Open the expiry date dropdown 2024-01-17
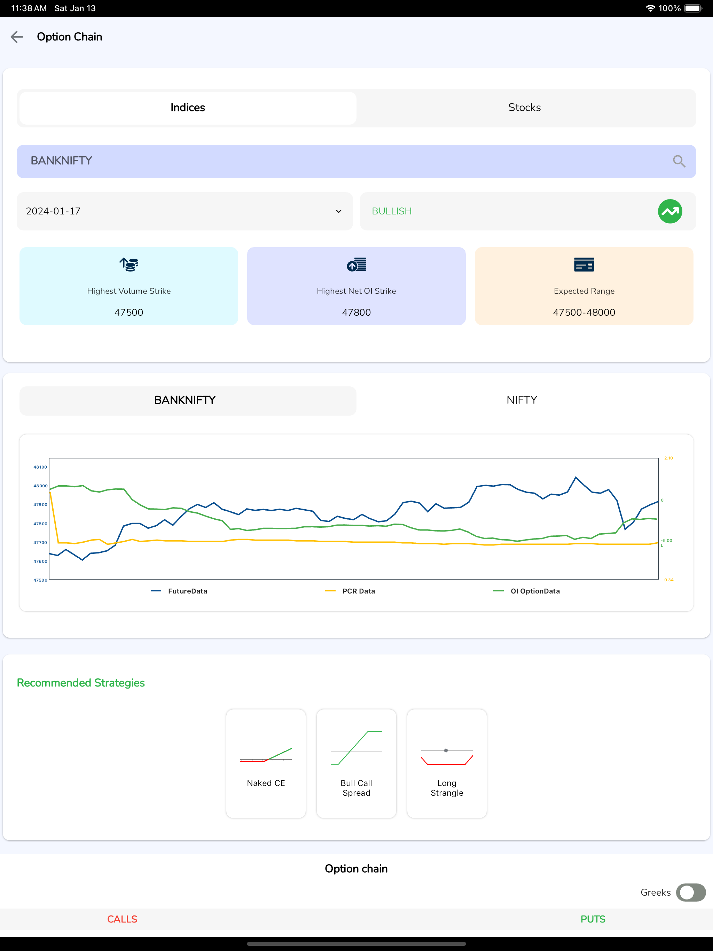 (x=185, y=212)
